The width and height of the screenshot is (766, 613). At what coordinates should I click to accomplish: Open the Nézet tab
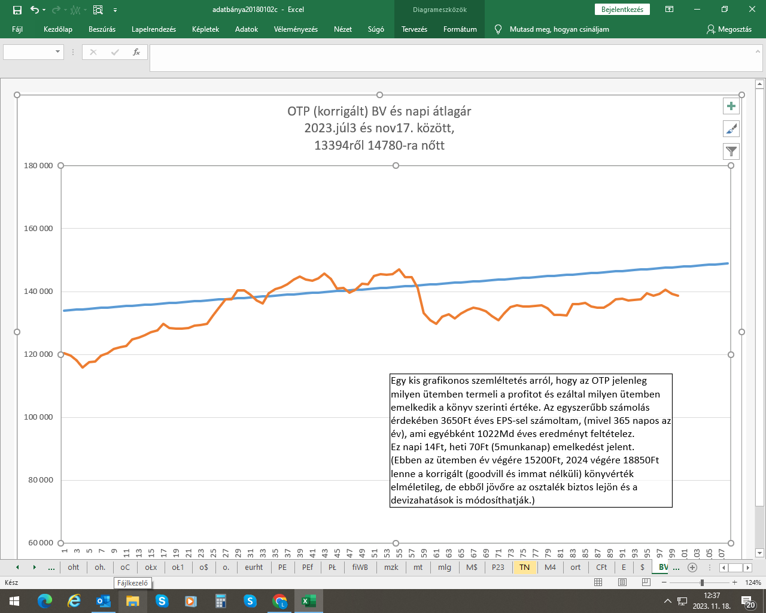(343, 29)
